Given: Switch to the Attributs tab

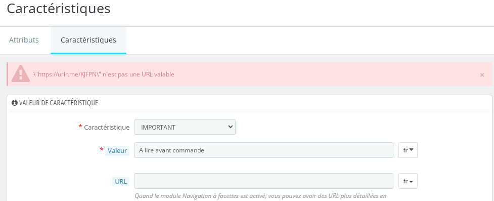Looking at the screenshot, I should click(x=24, y=40).
